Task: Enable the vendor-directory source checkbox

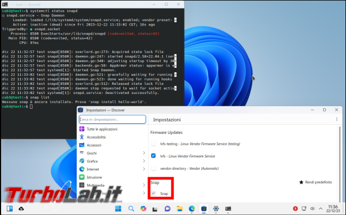Action: [153, 168]
